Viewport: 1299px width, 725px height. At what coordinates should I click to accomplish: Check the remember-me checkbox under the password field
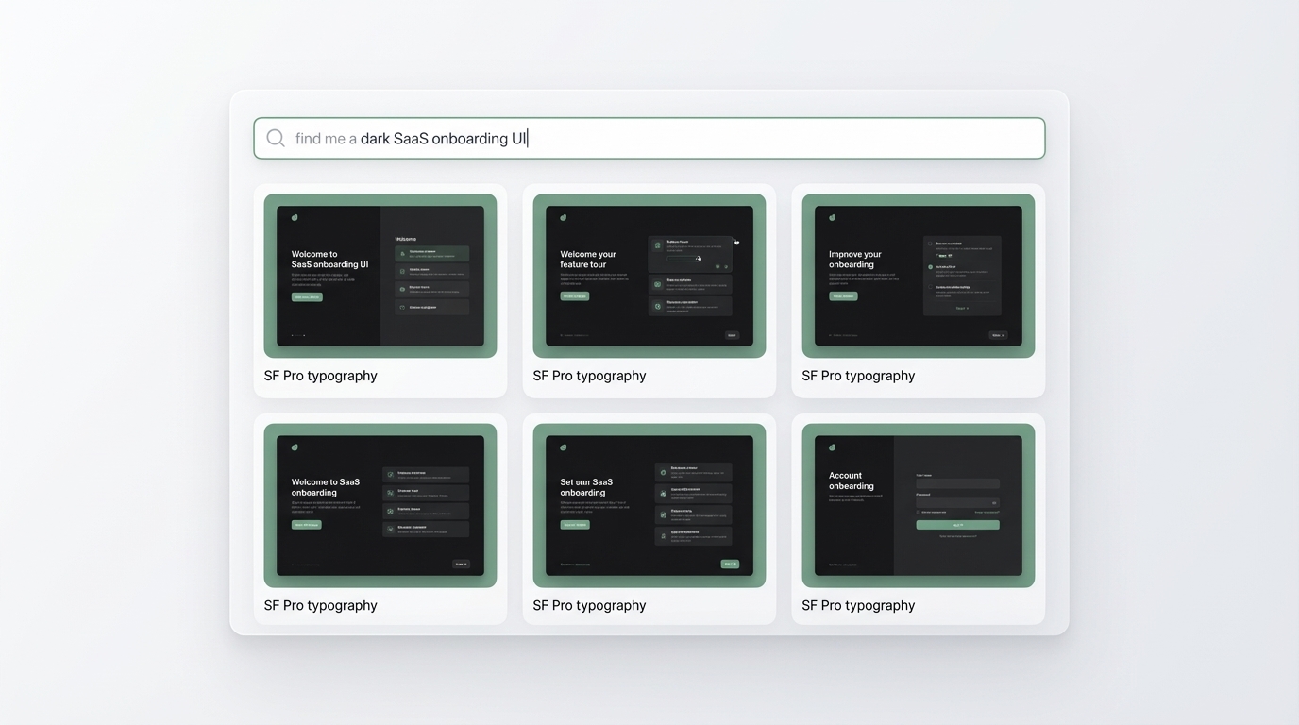pyautogui.click(x=918, y=512)
